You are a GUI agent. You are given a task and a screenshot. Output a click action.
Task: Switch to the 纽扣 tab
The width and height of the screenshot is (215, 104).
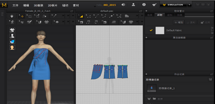[170, 15]
